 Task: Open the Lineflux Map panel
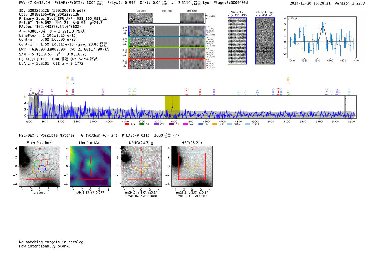click(x=90, y=166)
